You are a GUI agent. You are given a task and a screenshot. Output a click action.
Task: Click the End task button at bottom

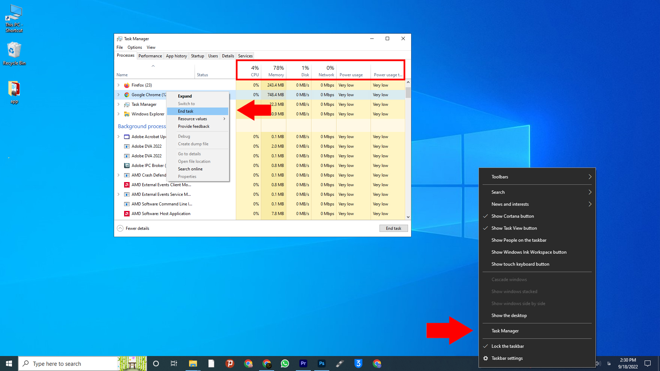(x=394, y=228)
